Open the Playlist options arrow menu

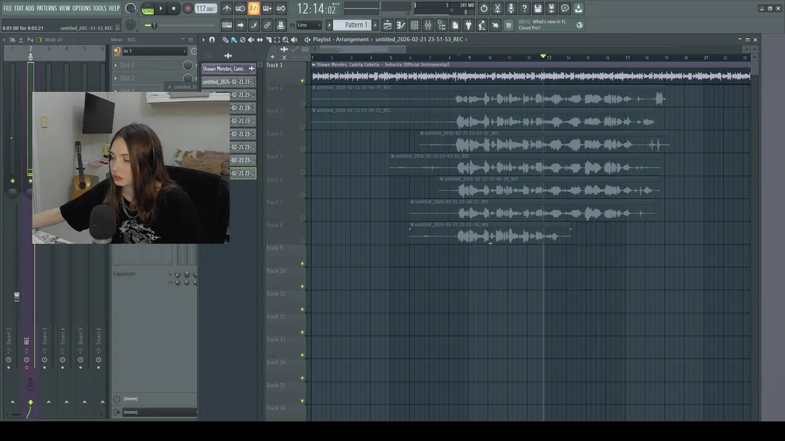(204, 40)
